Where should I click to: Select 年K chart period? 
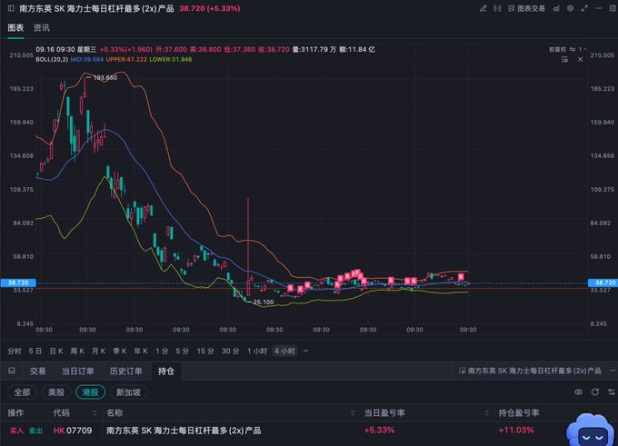(140, 351)
